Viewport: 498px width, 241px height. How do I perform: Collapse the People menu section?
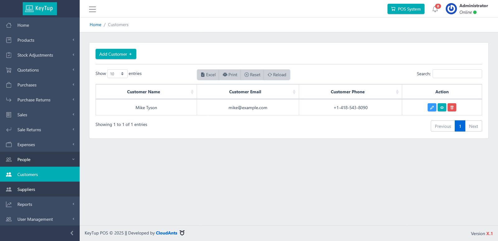pyautogui.click(x=40, y=160)
